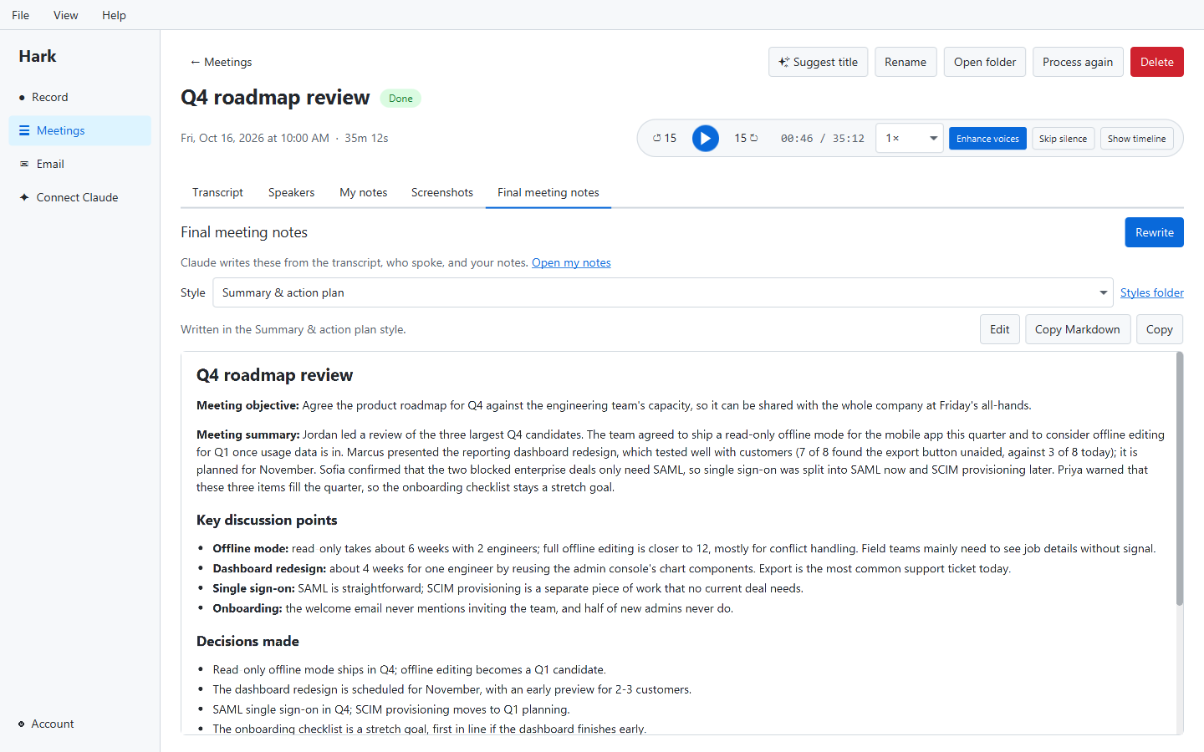The image size is (1204, 752).
Task: Click Suggest title with sparkle icon
Action: (x=818, y=62)
